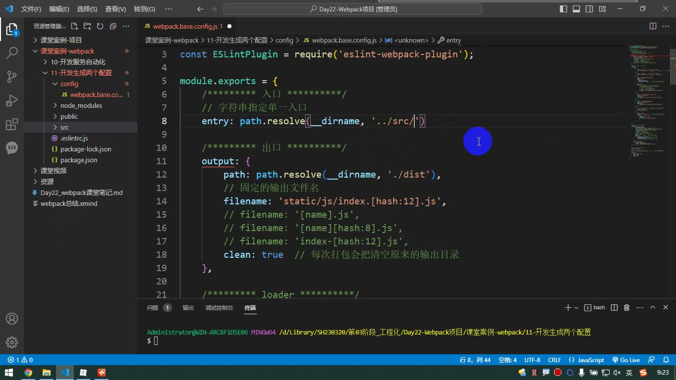Open Google Chrome from the taskbar
676x380 pixels.
pos(28,373)
